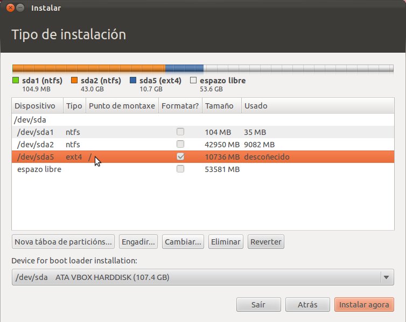
Task: Click the 10736 MB size cell
Action: 222,157
